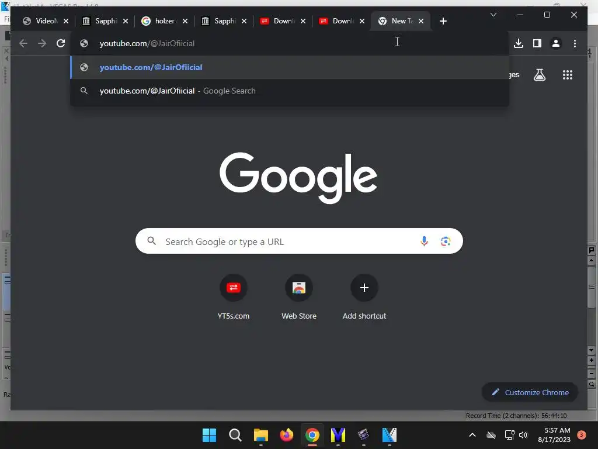The image size is (598, 449).
Task: Close the second Downl tab
Action: click(362, 21)
